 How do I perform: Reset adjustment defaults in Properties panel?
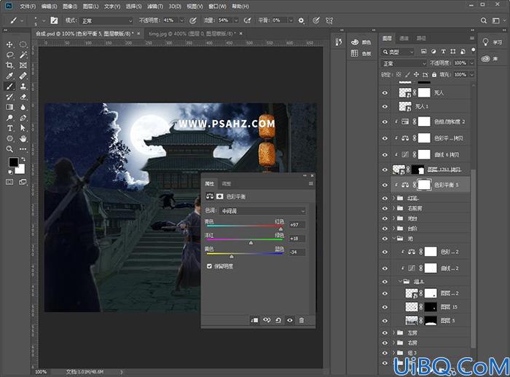pyautogui.click(x=278, y=320)
